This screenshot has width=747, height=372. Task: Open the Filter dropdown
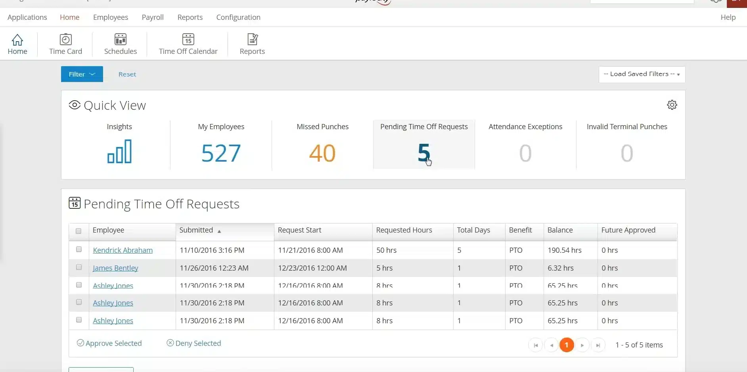tap(82, 74)
